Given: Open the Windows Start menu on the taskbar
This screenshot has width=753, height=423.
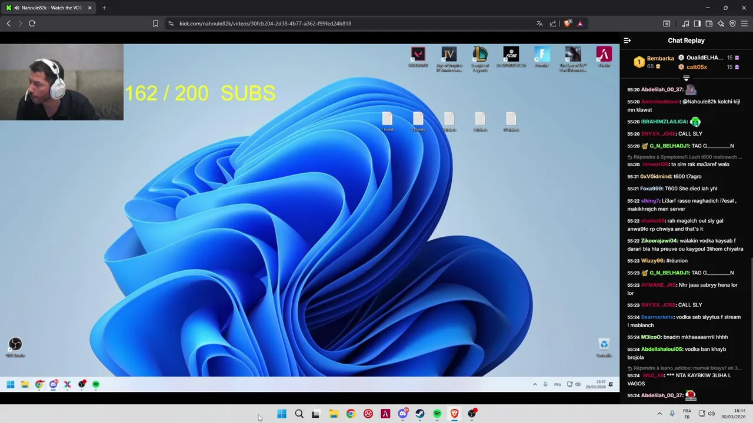Looking at the screenshot, I should tap(282, 414).
